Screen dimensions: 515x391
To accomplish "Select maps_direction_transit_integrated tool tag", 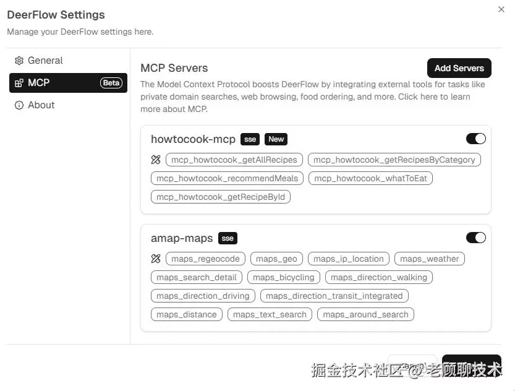I will pos(334,296).
